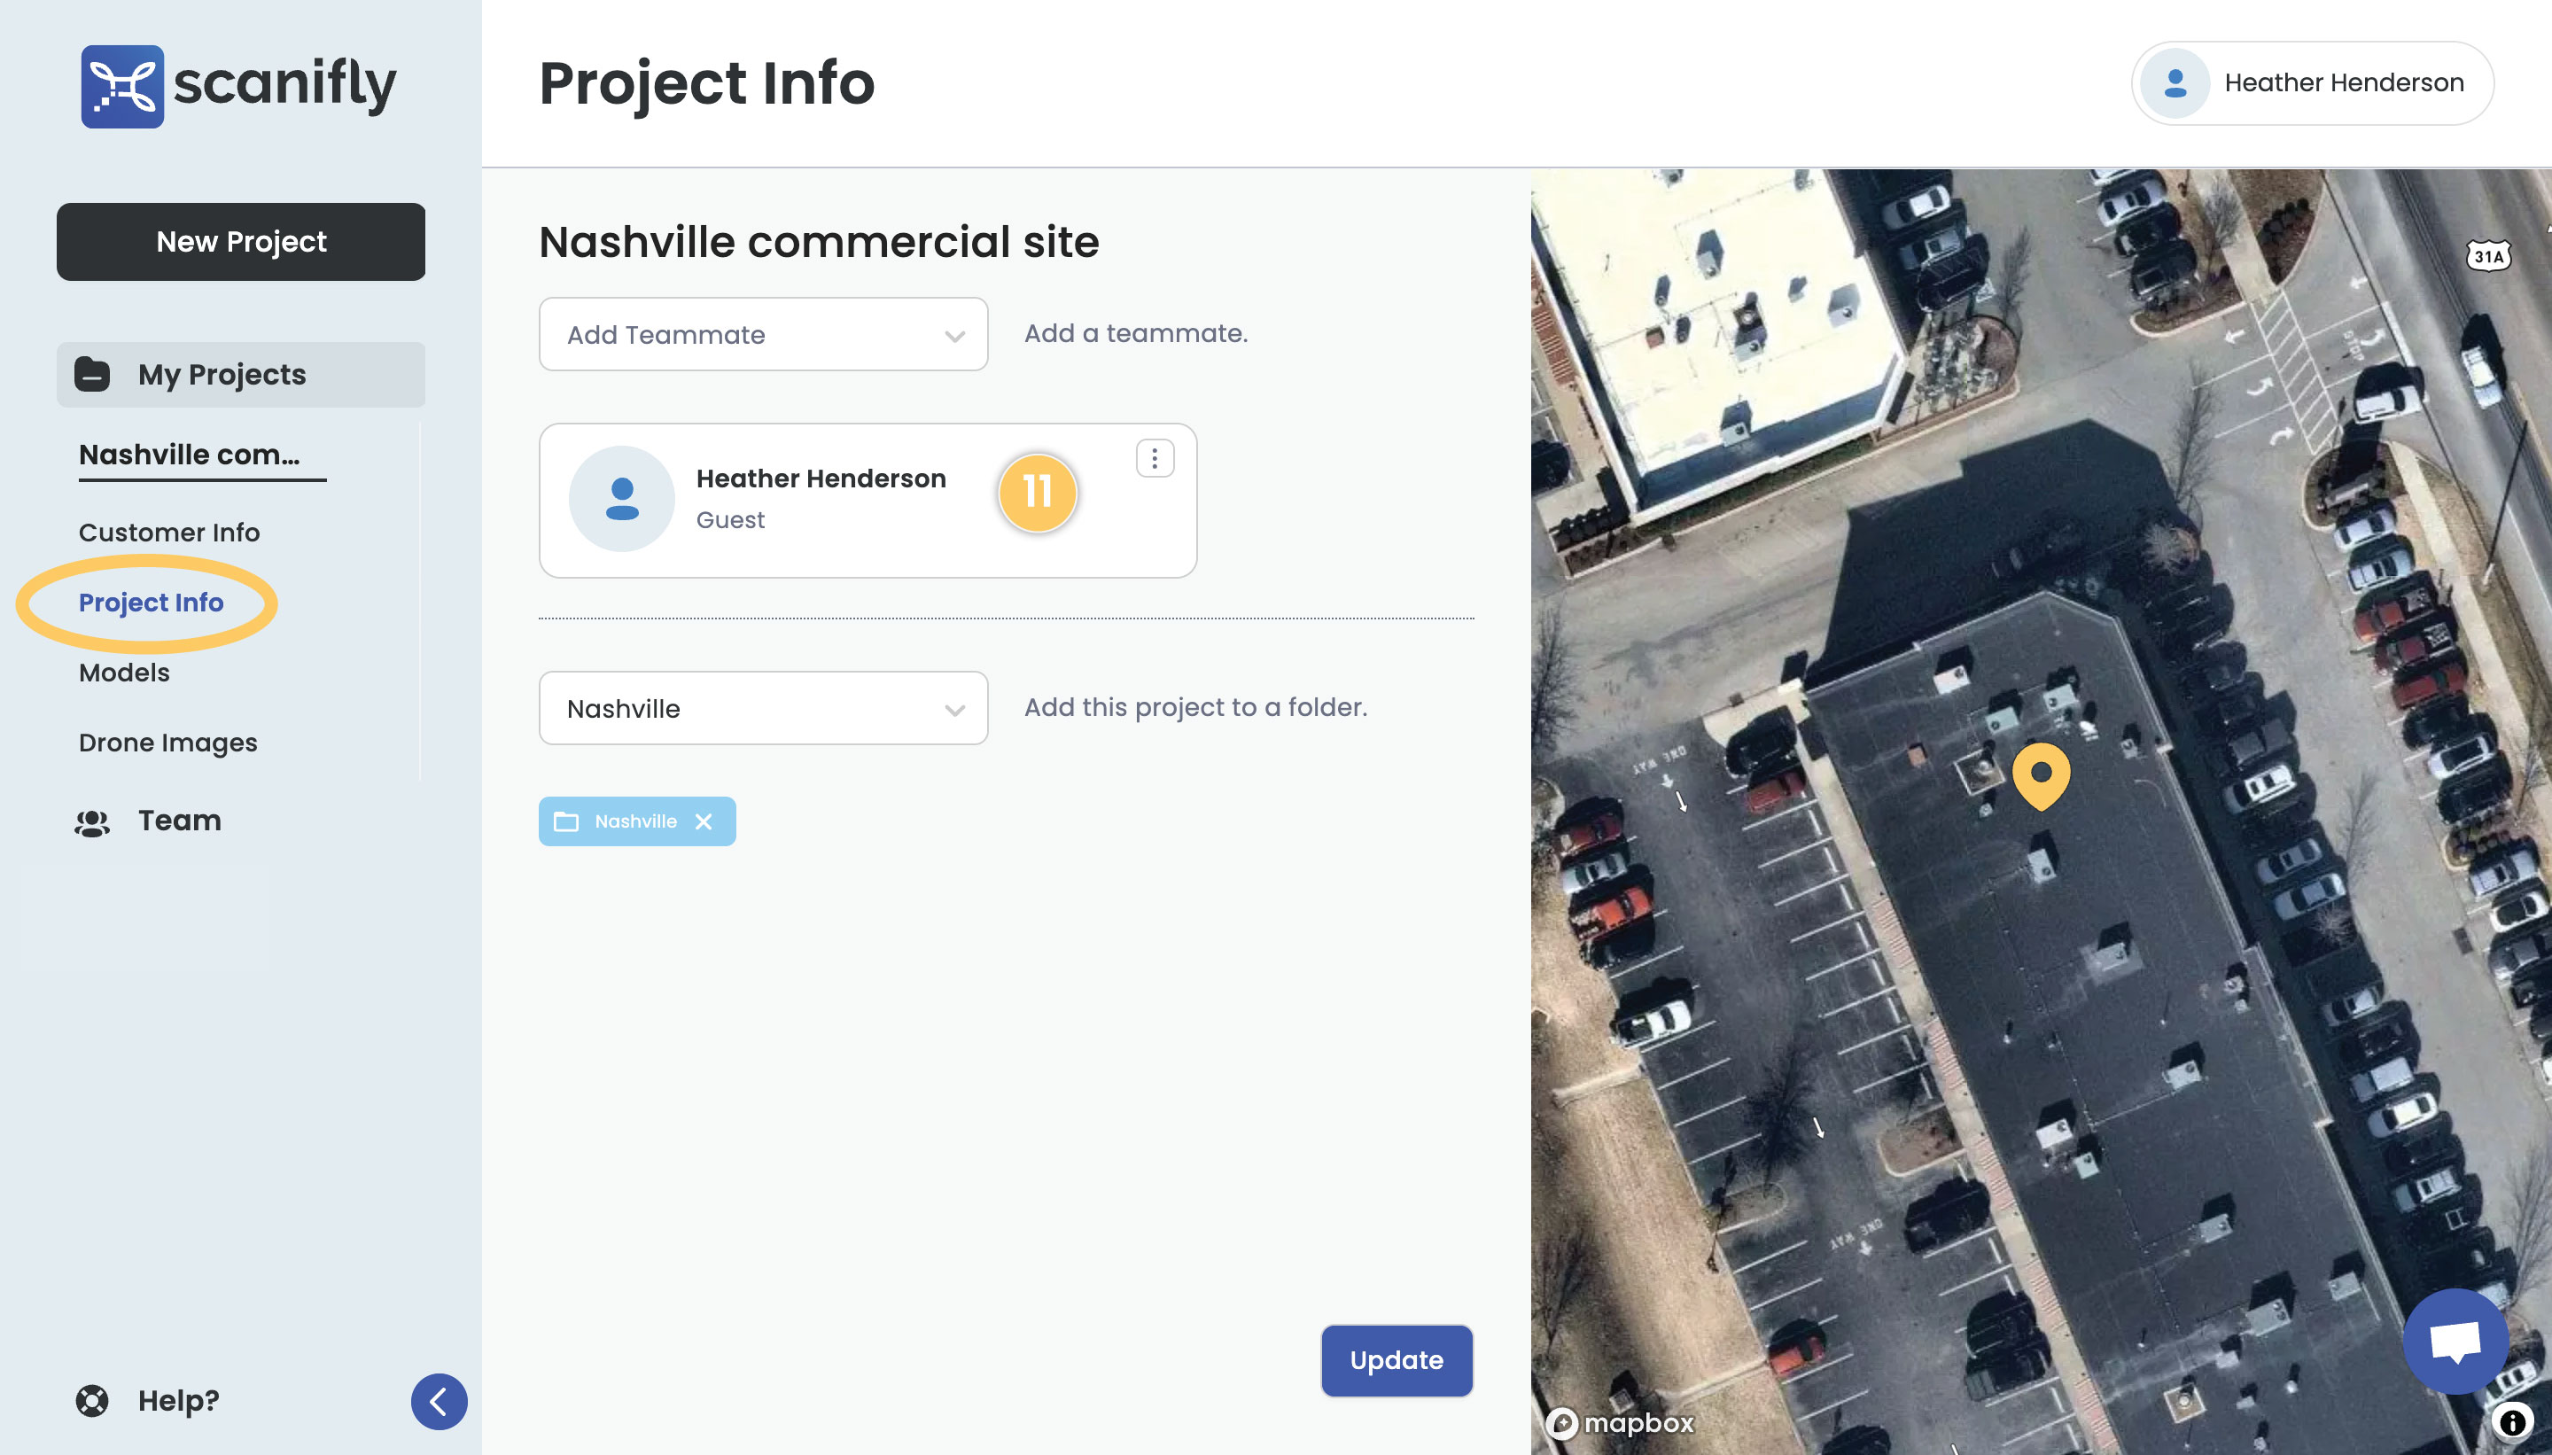Open the Nashville folder dropdown
2552x1455 pixels.
point(764,709)
